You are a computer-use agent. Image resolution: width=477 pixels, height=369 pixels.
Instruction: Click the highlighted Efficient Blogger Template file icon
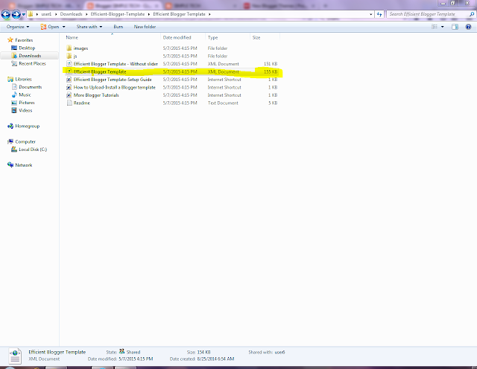coord(69,71)
